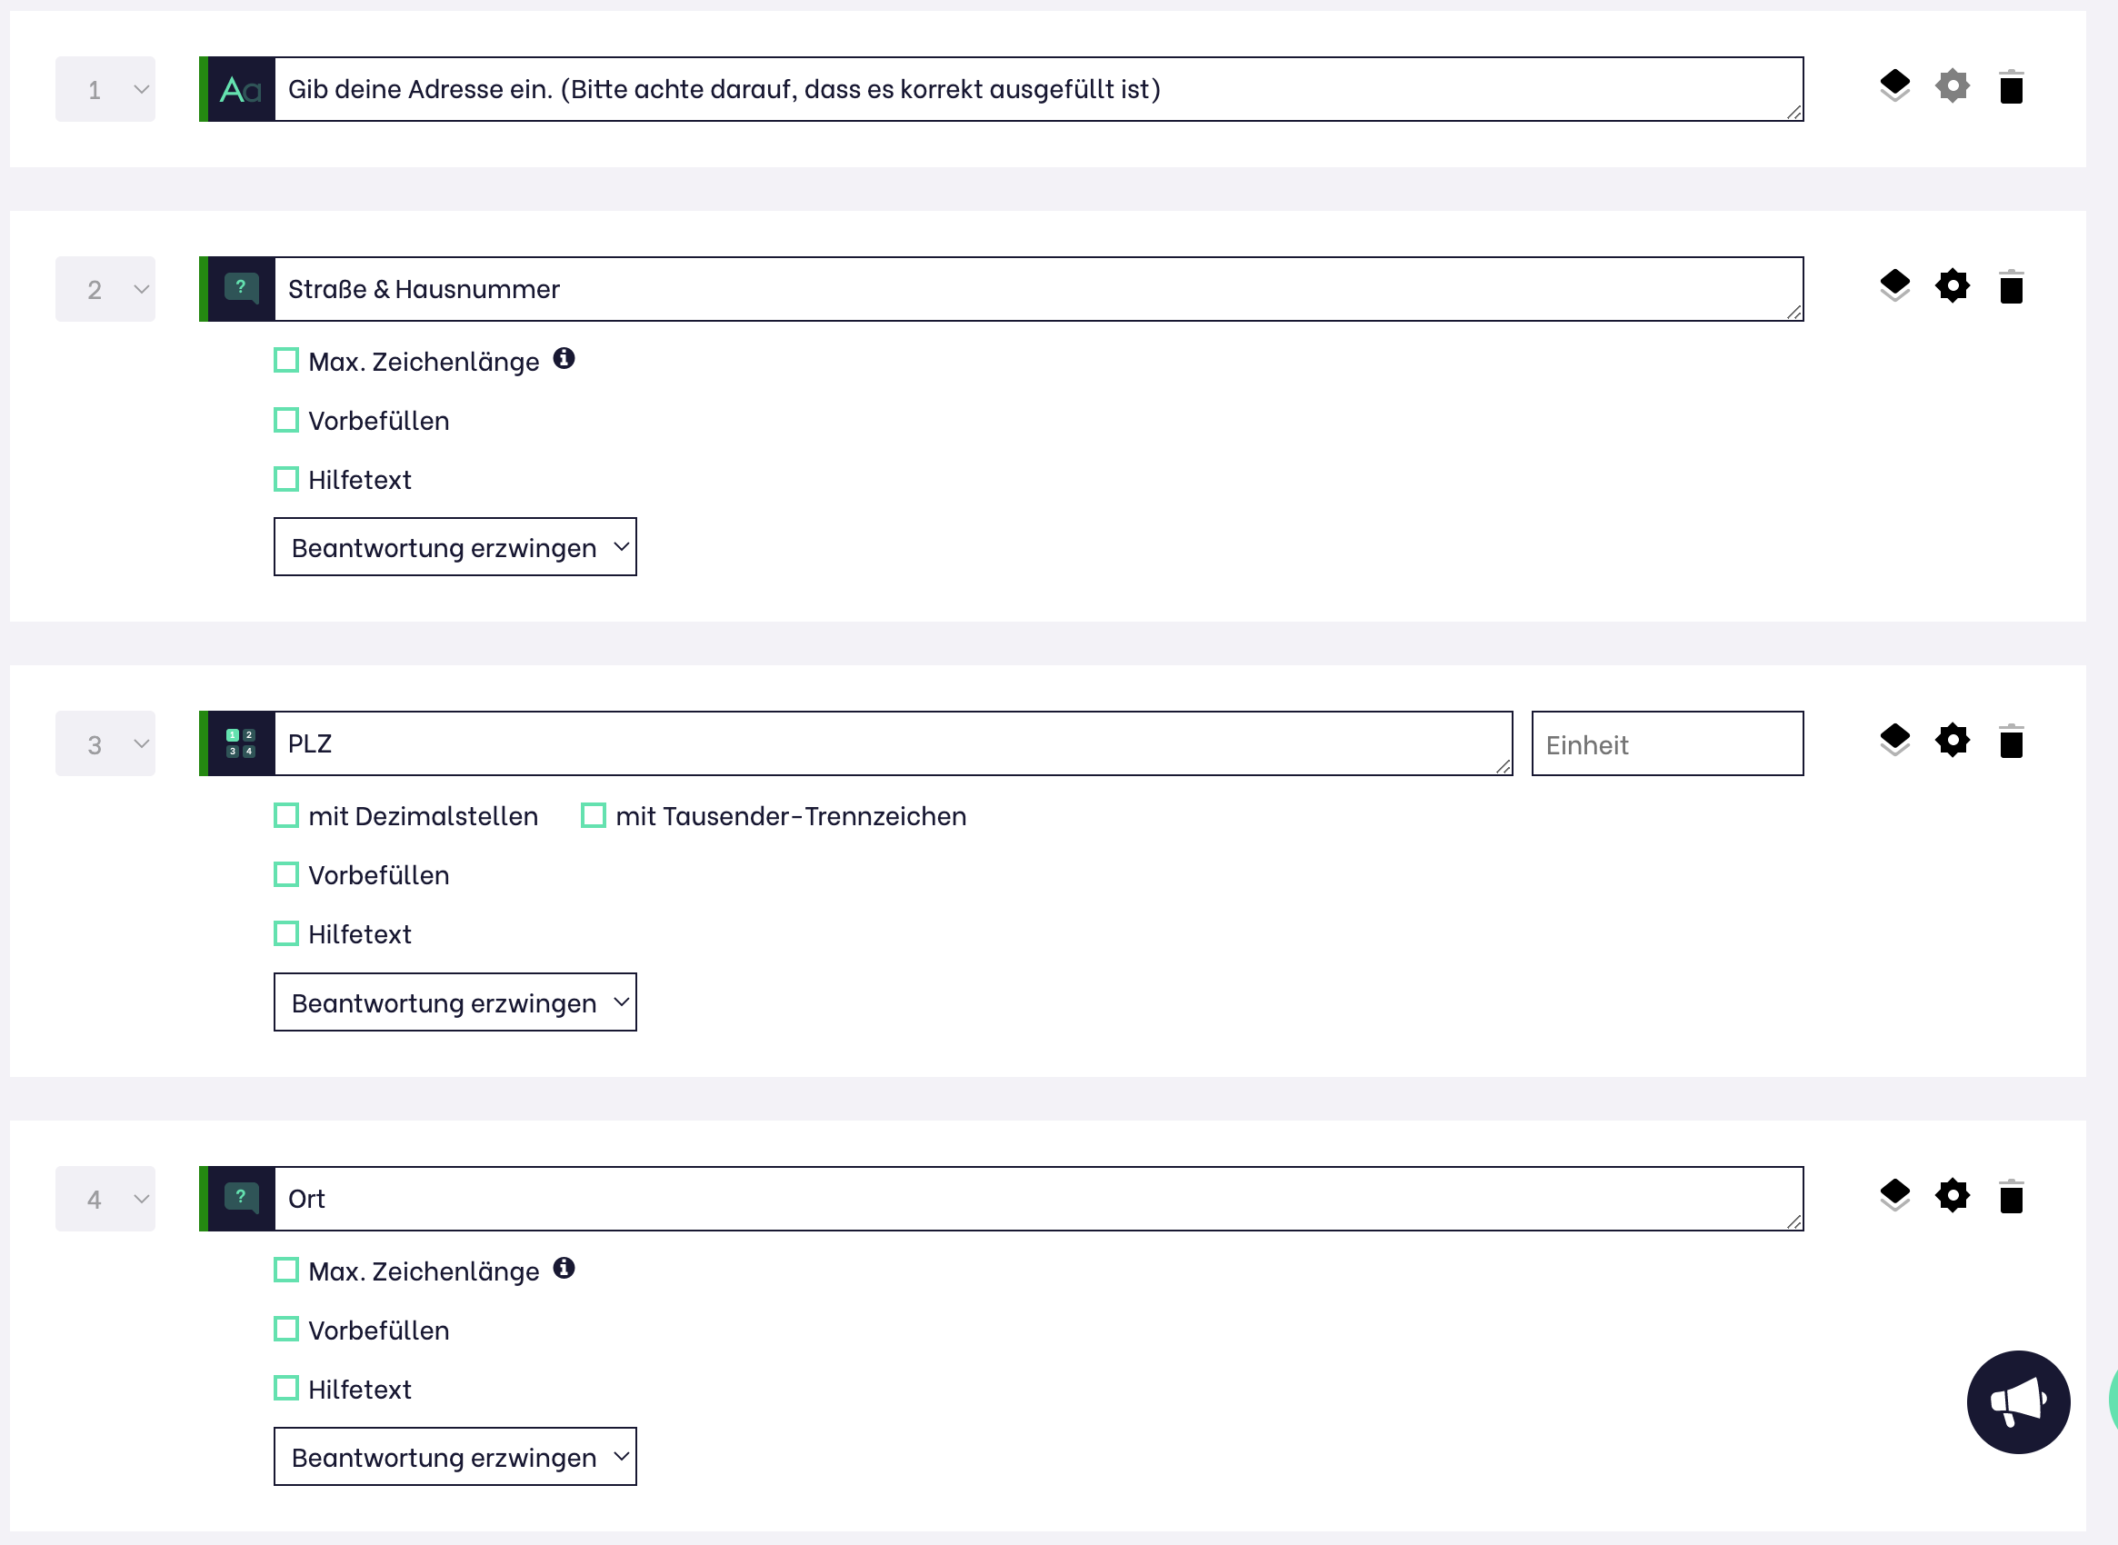This screenshot has height=1545, width=2118.
Task: Click the Einheit unit input field
Action: [x=1666, y=744]
